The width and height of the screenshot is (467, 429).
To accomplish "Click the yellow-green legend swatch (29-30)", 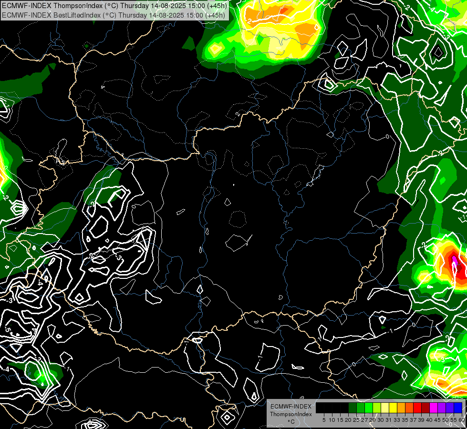I will [x=377, y=408].
